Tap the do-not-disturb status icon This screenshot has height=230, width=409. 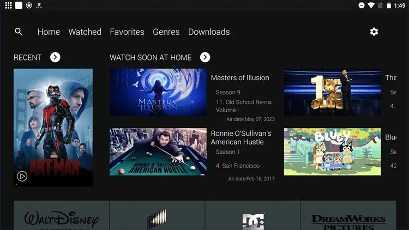point(361,5)
